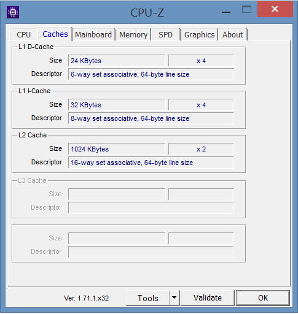
Task: Switch to the Graphics tab
Action: [x=199, y=34]
